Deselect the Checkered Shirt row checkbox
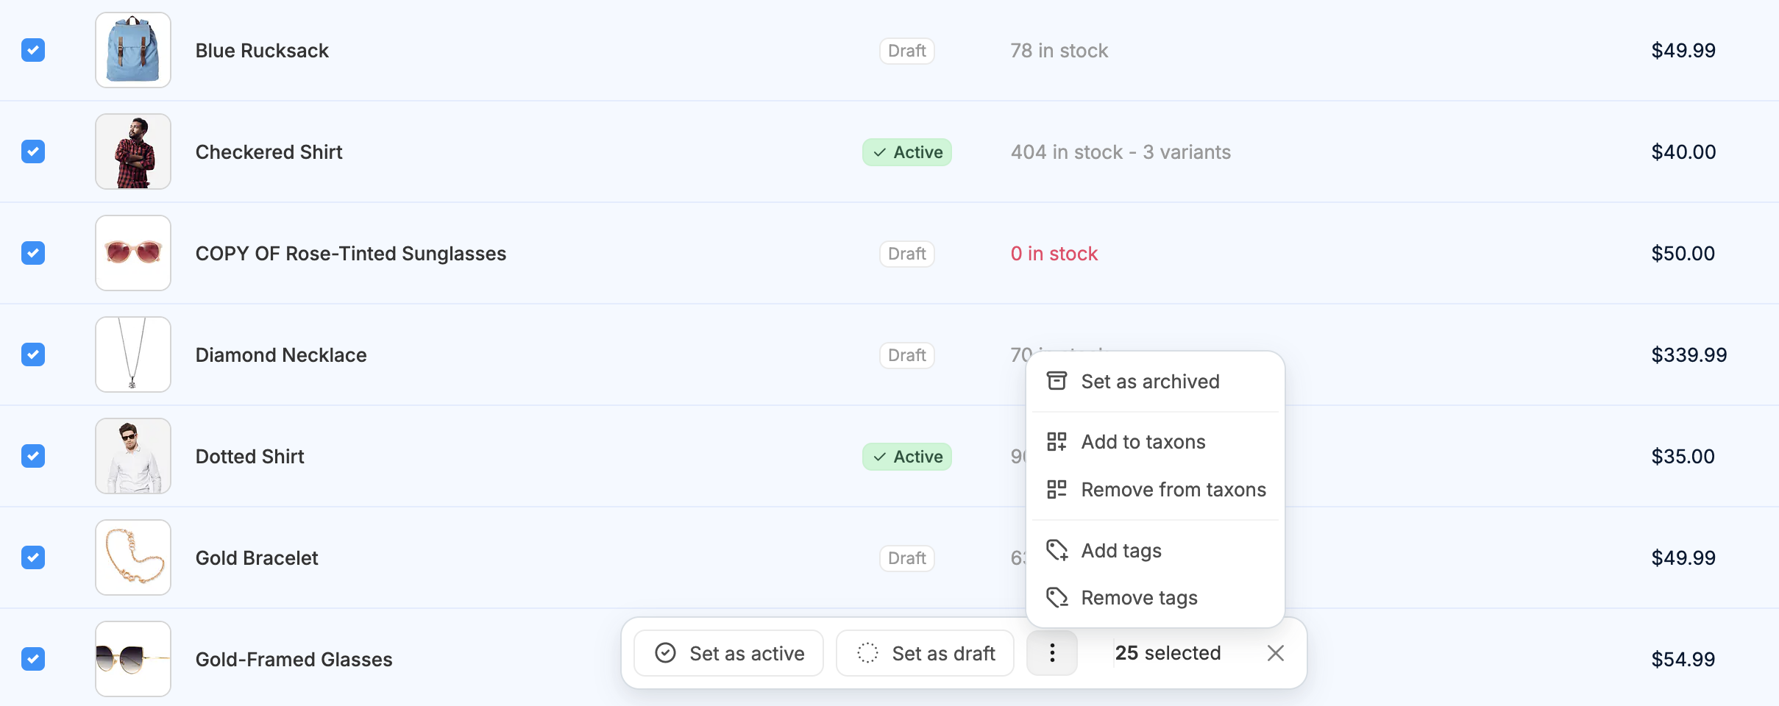Viewport: 1779px width, 706px height. 33,151
